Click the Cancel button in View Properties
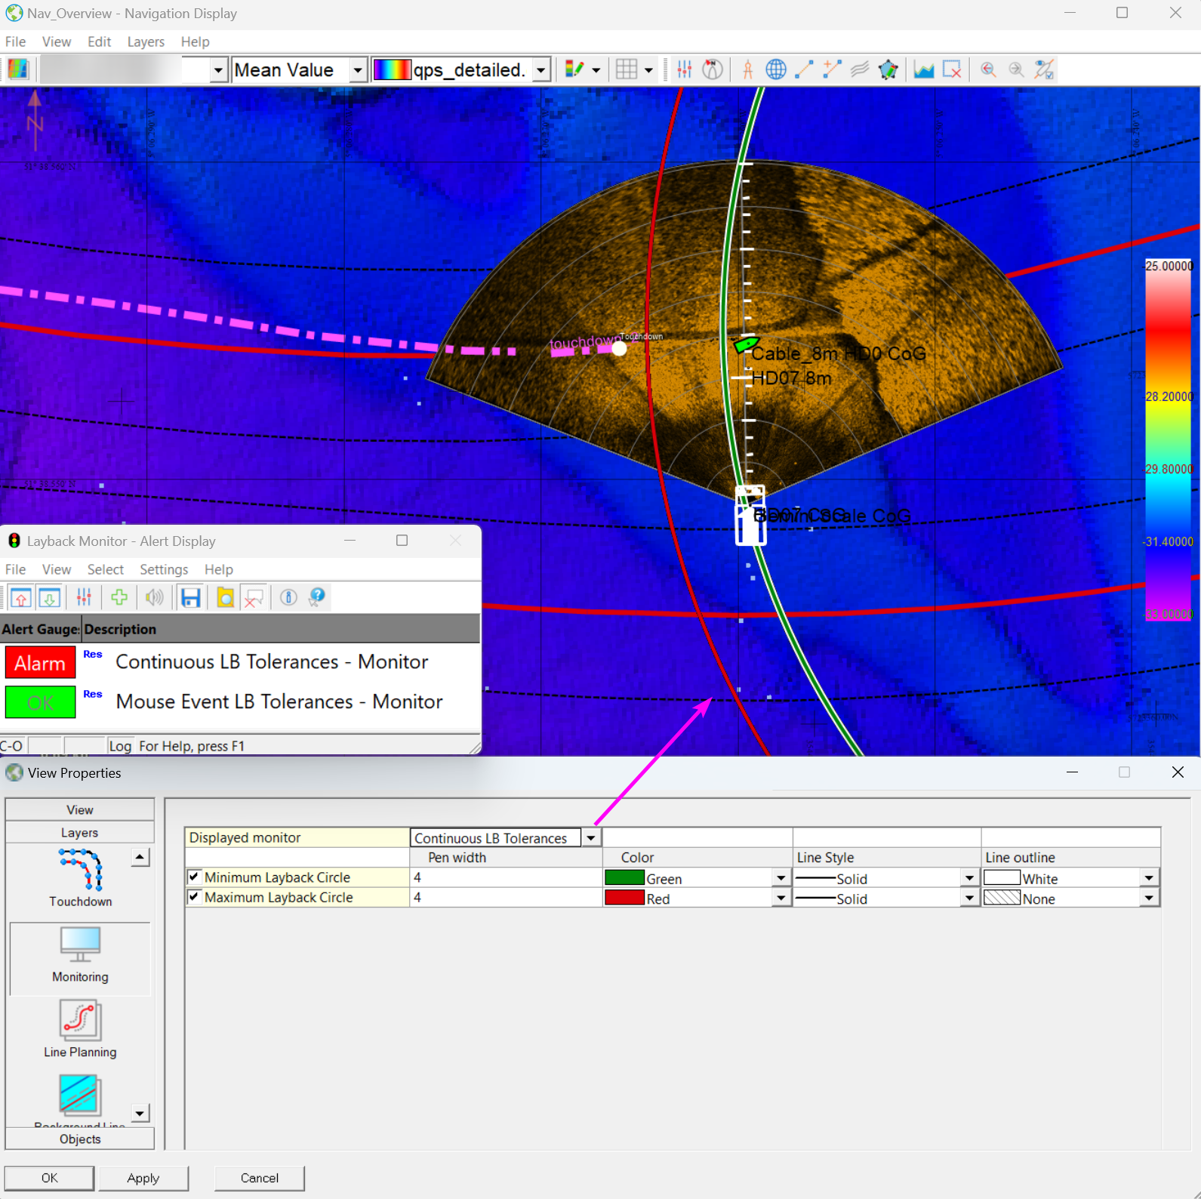 click(260, 1178)
